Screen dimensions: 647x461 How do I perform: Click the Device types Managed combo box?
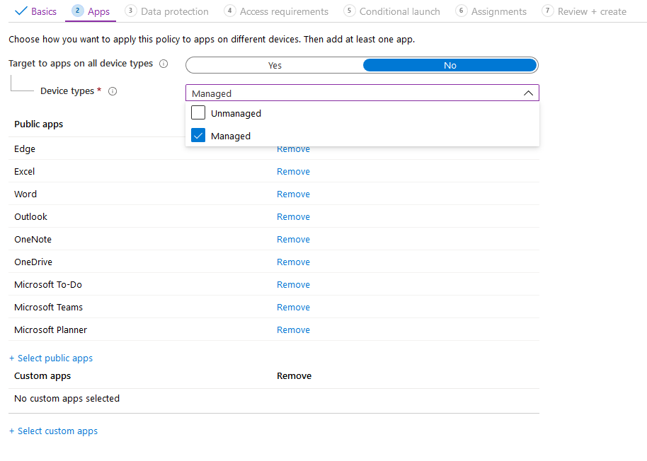click(x=362, y=93)
